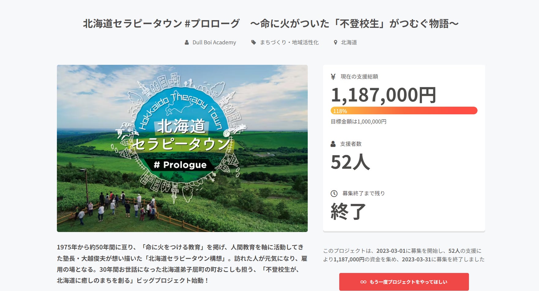
Task: Click the yen icon beside 現在の支援総額
Action: coord(333,77)
